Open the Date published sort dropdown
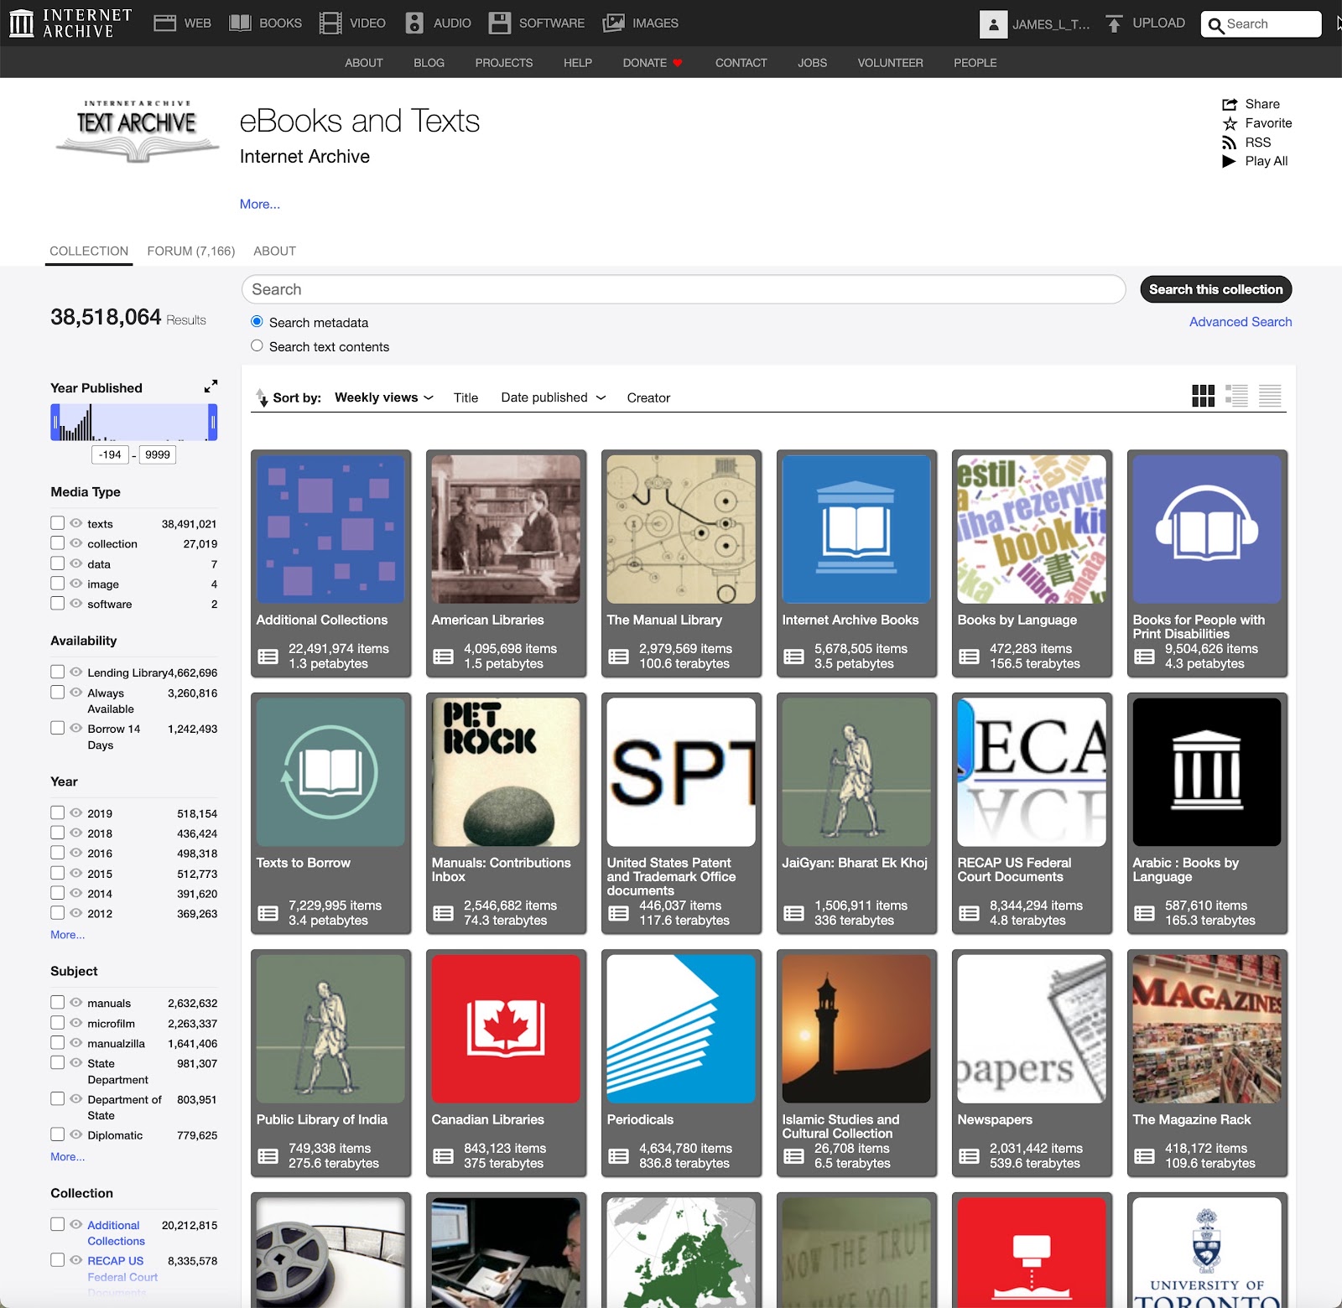Image resolution: width=1342 pixels, height=1308 pixels. [x=553, y=397]
